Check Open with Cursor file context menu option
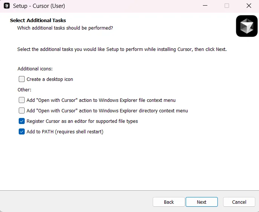This screenshot has width=259, height=212. pos(22,100)
